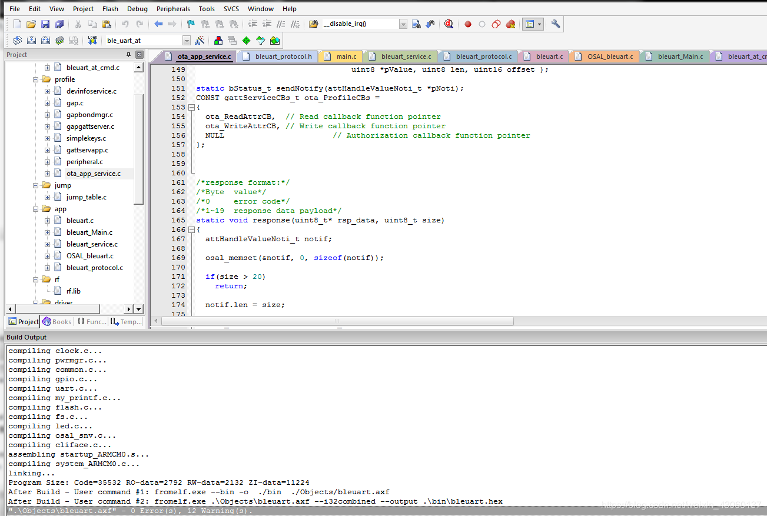Open the SVCS menu
This screenshot has width=767, height=516.
tap(231, 9)
